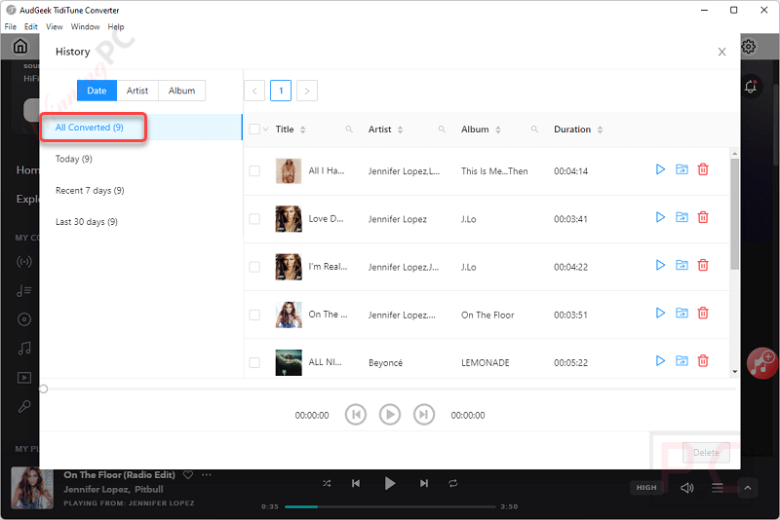Search within the Artist column
This screenshot has height=520, width=780.
pos(442,130)
